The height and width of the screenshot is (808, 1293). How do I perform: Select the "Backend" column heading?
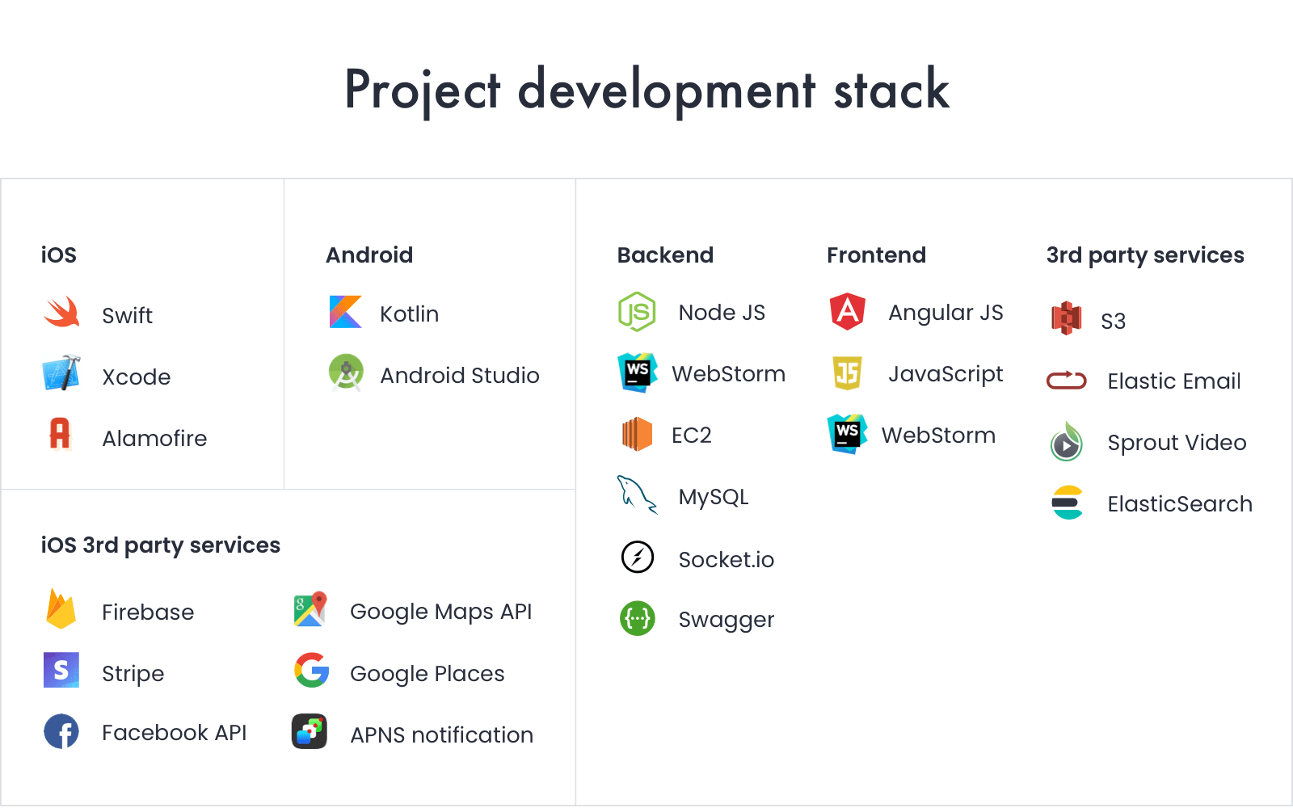tap(665, 255)
